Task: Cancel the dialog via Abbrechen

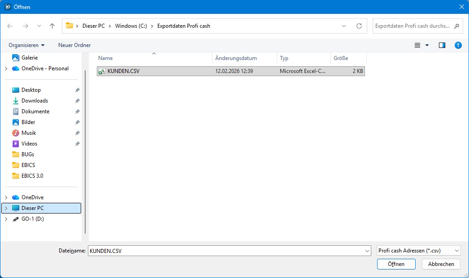Action: pos(441,264)
